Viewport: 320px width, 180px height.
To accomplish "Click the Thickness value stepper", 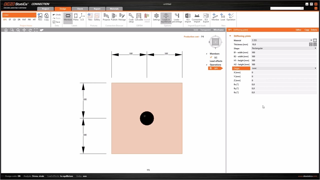I will 311,44.
